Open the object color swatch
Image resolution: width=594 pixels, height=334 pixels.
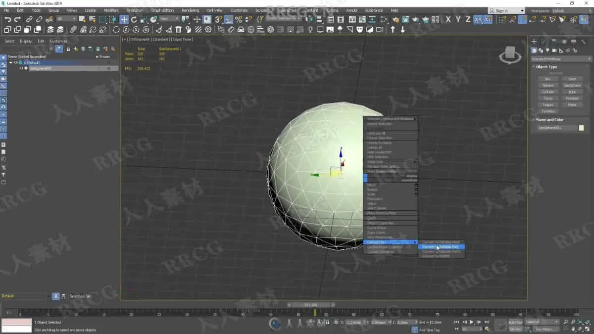pos(581,128)
